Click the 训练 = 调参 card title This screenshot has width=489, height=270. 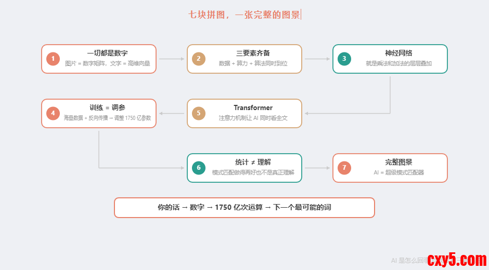(107, 107)
